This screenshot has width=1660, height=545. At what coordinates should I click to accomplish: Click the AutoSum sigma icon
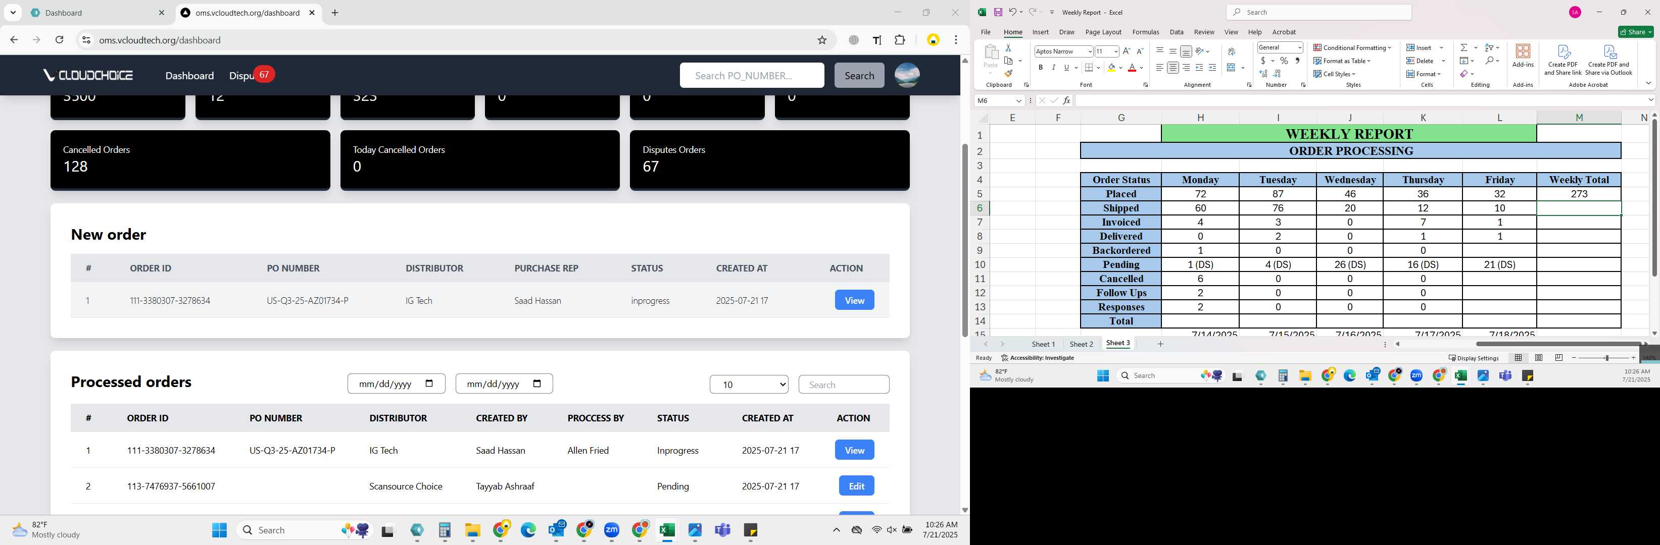point(1464,47)
